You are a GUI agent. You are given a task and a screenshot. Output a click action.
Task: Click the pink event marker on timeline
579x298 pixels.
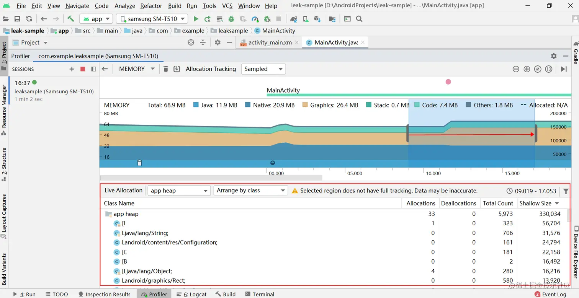(448, 82)
